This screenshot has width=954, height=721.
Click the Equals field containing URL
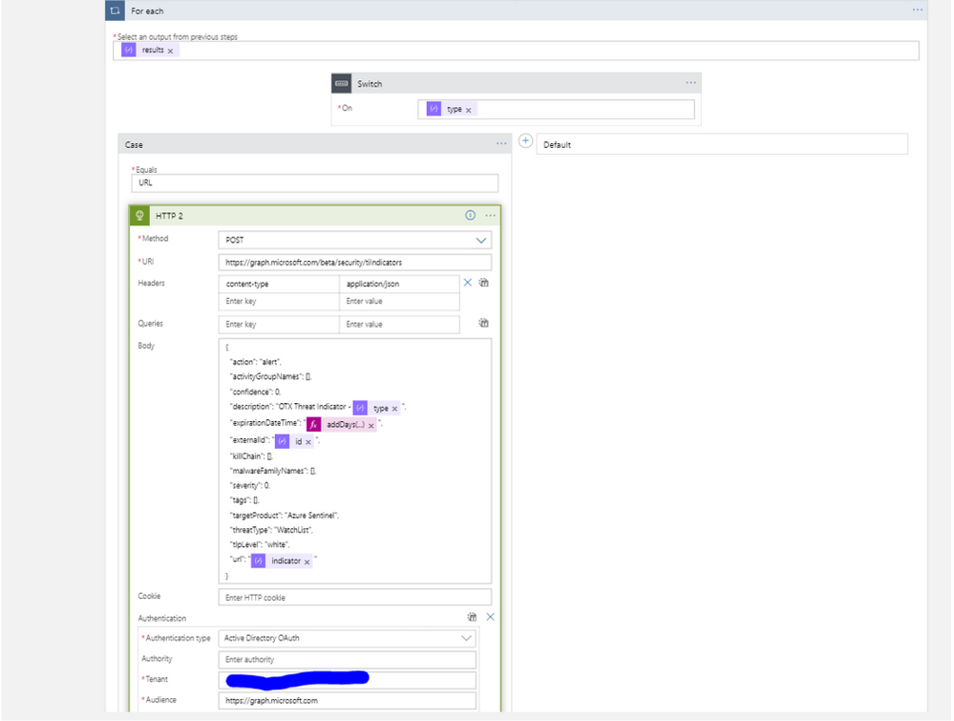(x=314, y=183)
